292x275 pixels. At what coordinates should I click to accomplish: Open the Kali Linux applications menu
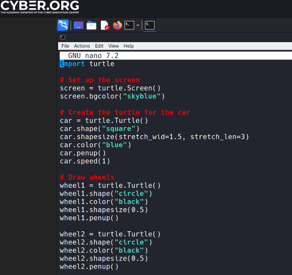(63, 25)
